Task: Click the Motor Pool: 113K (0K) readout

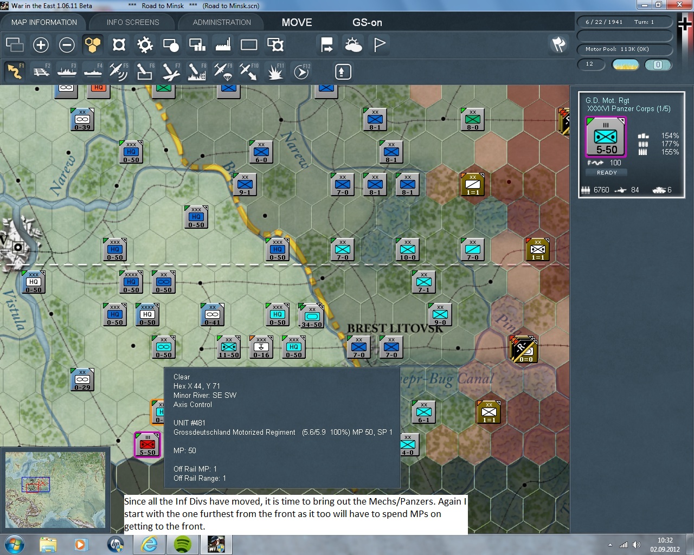Action: [x=625, y=49]
